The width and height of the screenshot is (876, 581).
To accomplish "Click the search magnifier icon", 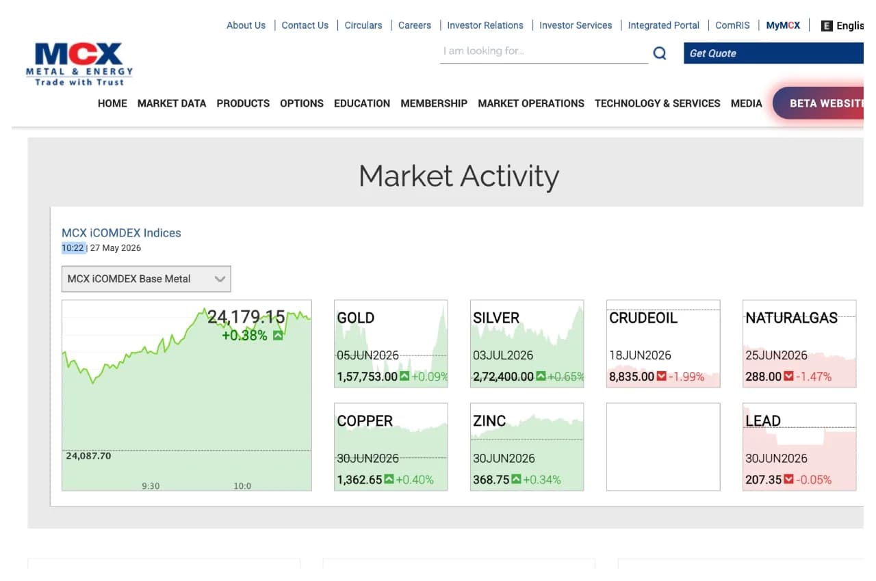I will pos(660,53).
